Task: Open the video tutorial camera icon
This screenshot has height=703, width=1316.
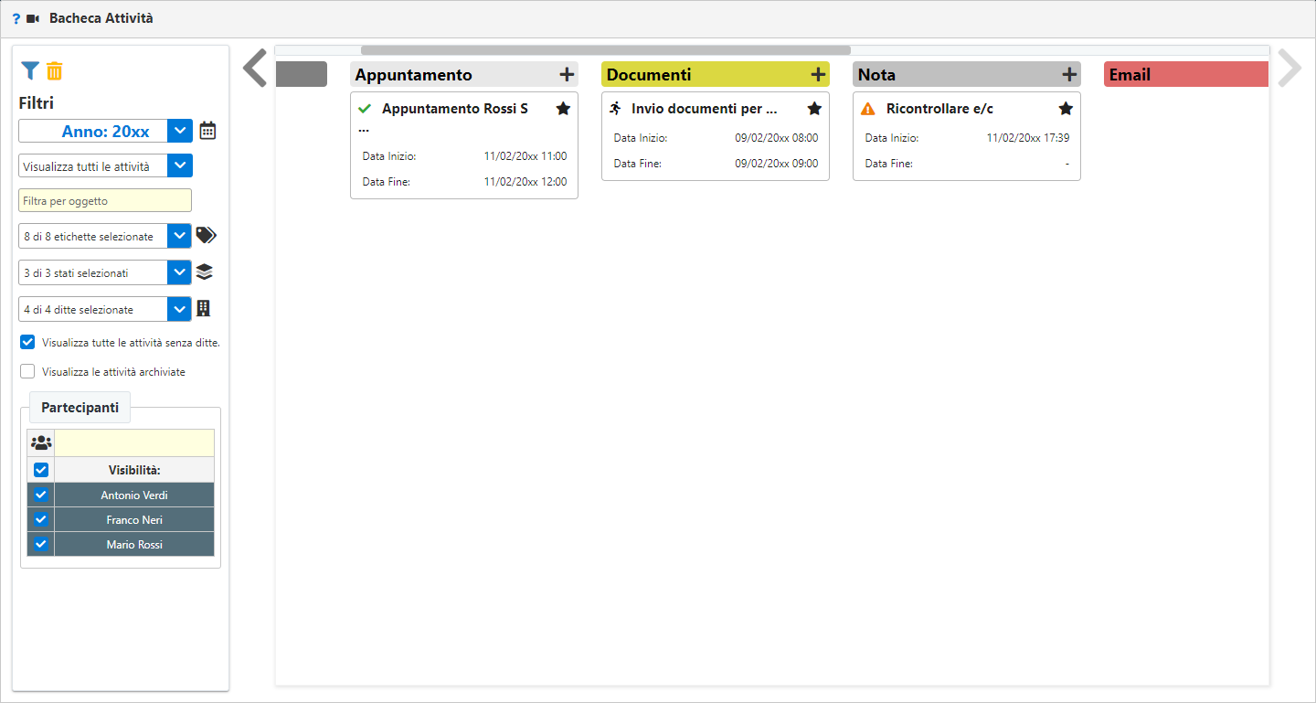Action: (x=34, y=18)
